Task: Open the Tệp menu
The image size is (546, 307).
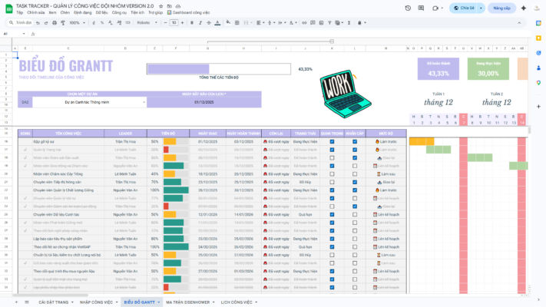Action: click(19, 12)
